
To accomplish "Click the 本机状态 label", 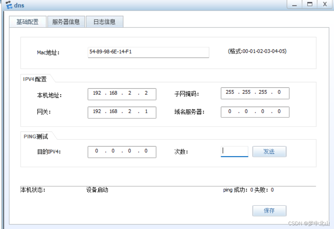I will point(33,190).
